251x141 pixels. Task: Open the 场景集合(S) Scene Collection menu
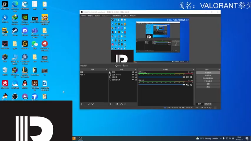click(116, 16)
